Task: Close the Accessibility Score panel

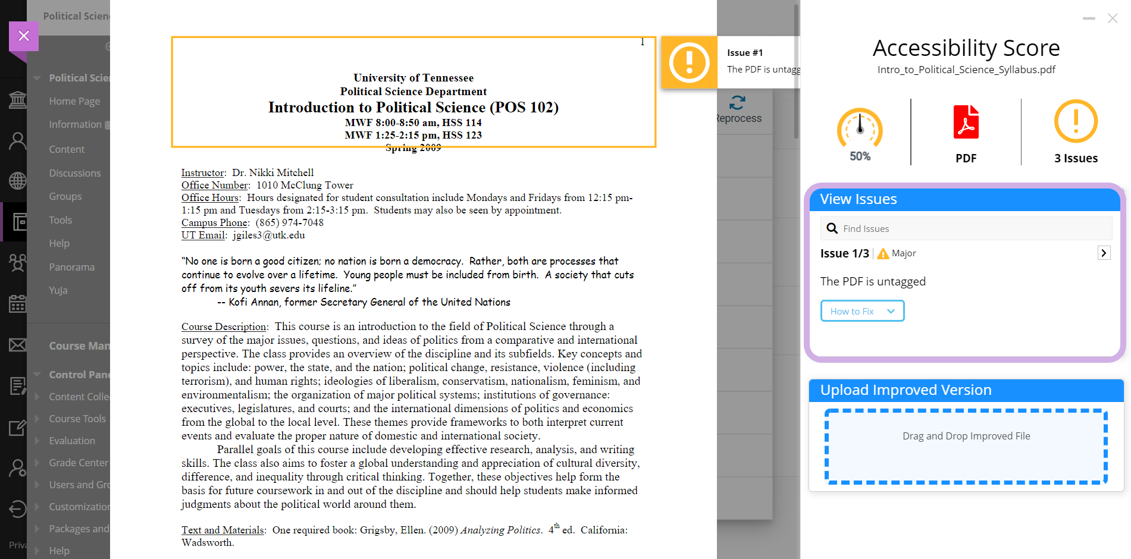Action: (1113, 18)
